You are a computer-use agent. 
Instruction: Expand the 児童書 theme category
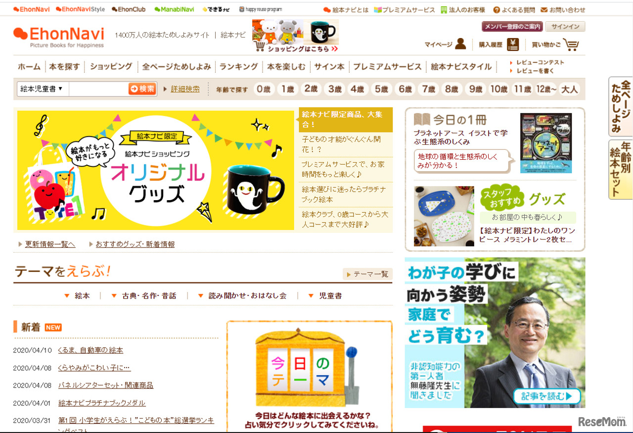tap(325, 296)
